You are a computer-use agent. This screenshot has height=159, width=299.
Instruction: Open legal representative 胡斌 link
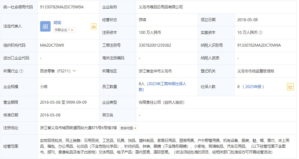coord(57,23)
